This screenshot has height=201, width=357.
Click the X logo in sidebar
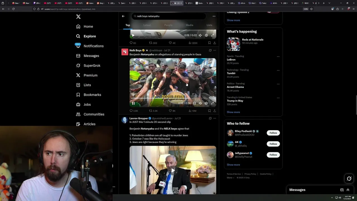coord(78,17)
